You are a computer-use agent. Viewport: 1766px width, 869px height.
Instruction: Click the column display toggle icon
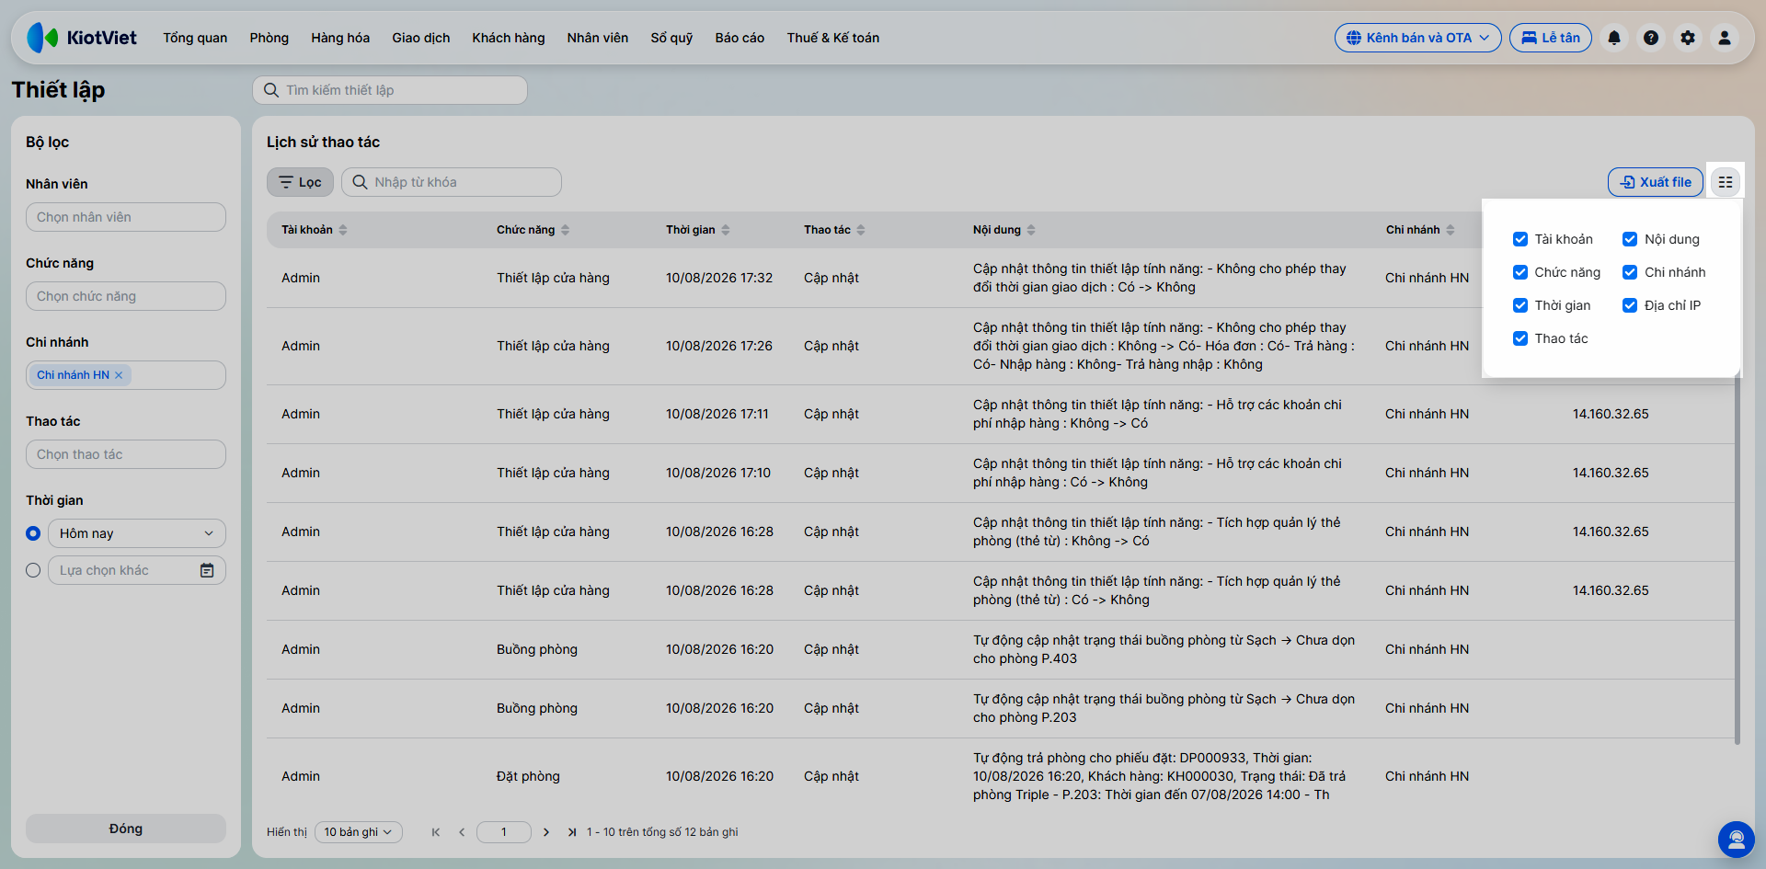(1726, 182)
